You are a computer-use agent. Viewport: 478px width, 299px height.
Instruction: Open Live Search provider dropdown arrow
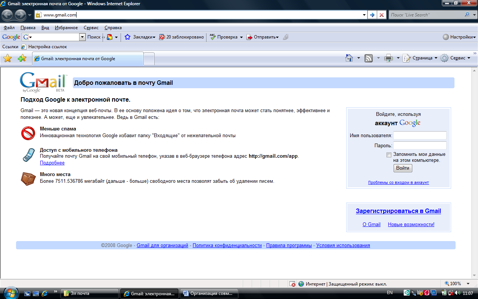tap(474, 15)
